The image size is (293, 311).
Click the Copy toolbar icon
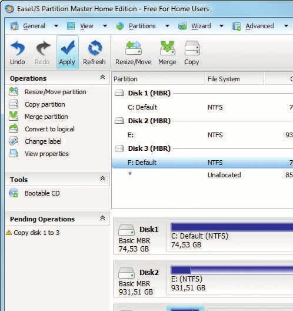[x=192, y=48]
